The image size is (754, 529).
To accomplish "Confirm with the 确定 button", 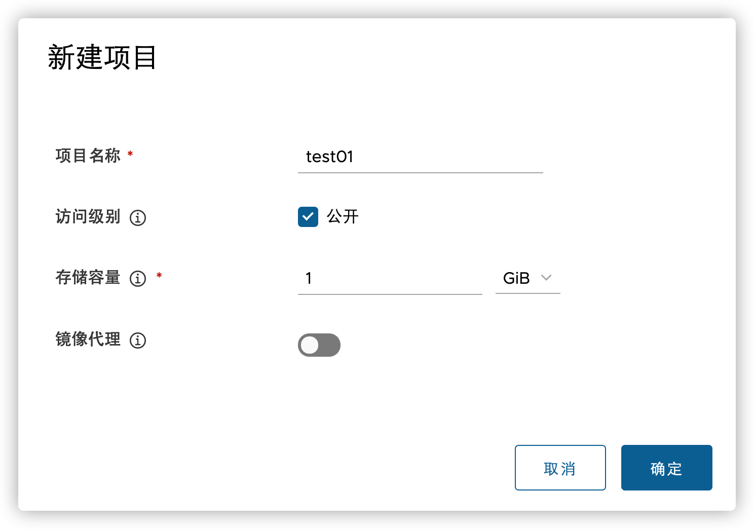I will point(667,468).
